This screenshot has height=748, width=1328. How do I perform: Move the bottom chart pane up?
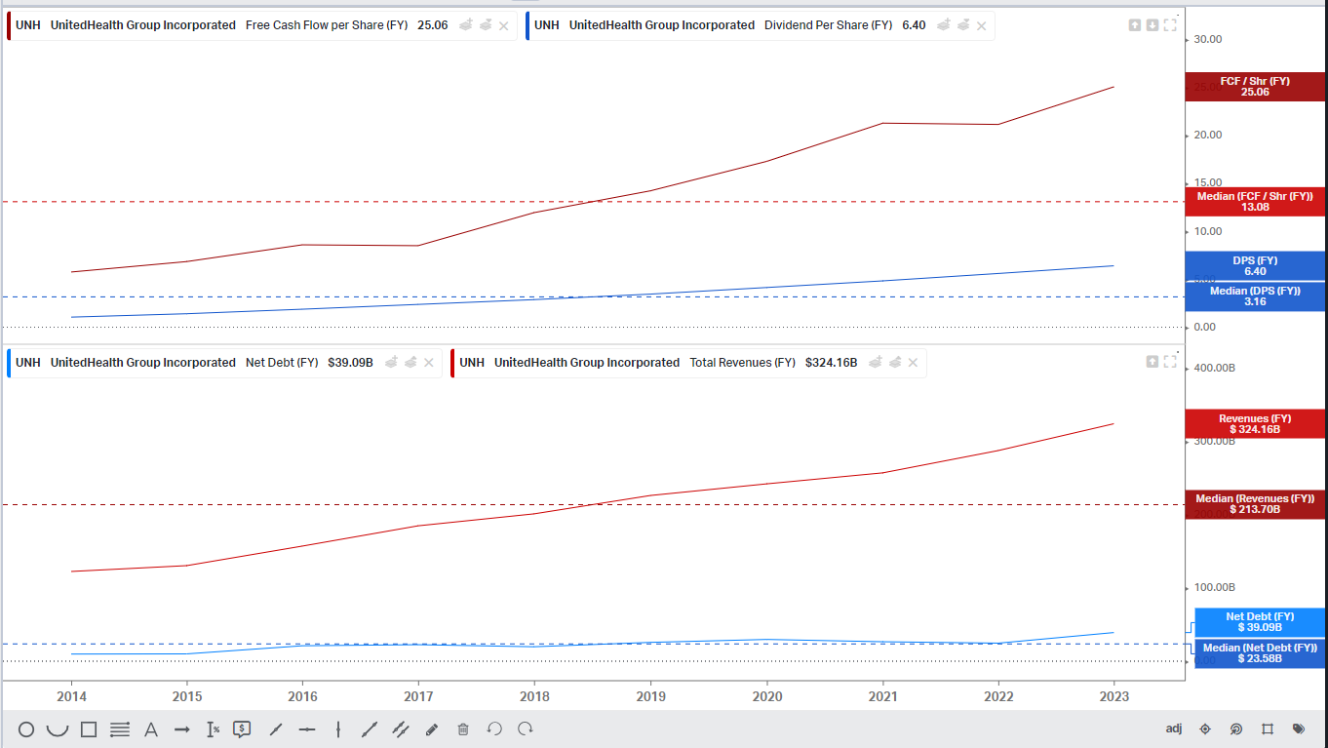[1152, 362]
